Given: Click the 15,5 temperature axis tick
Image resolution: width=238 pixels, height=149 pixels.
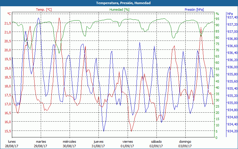Looking at the screenshot, I should (7, 131).
